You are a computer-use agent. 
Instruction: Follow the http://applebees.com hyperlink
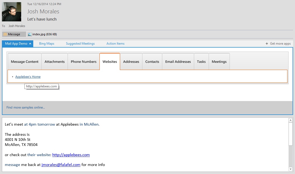pyautogui.click(x=71, y=155)
